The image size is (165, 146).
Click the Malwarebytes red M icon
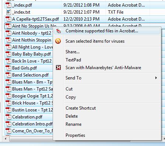tap(58, 68)
